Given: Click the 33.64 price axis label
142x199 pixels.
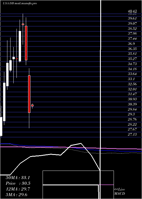Looking at the screenshot, I should (132, 74).
